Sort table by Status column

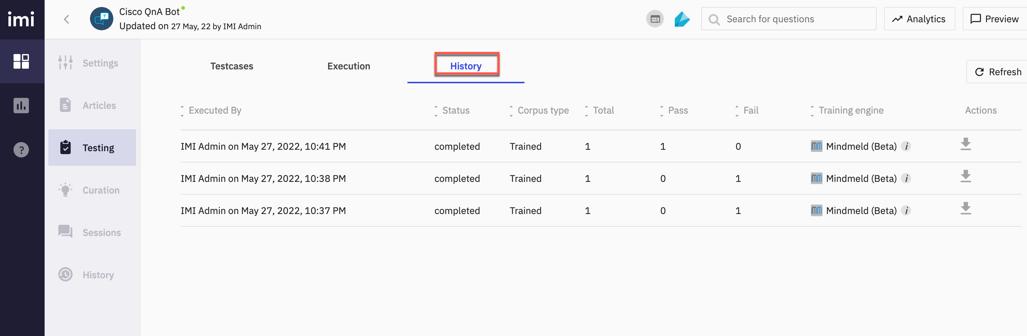452,111
